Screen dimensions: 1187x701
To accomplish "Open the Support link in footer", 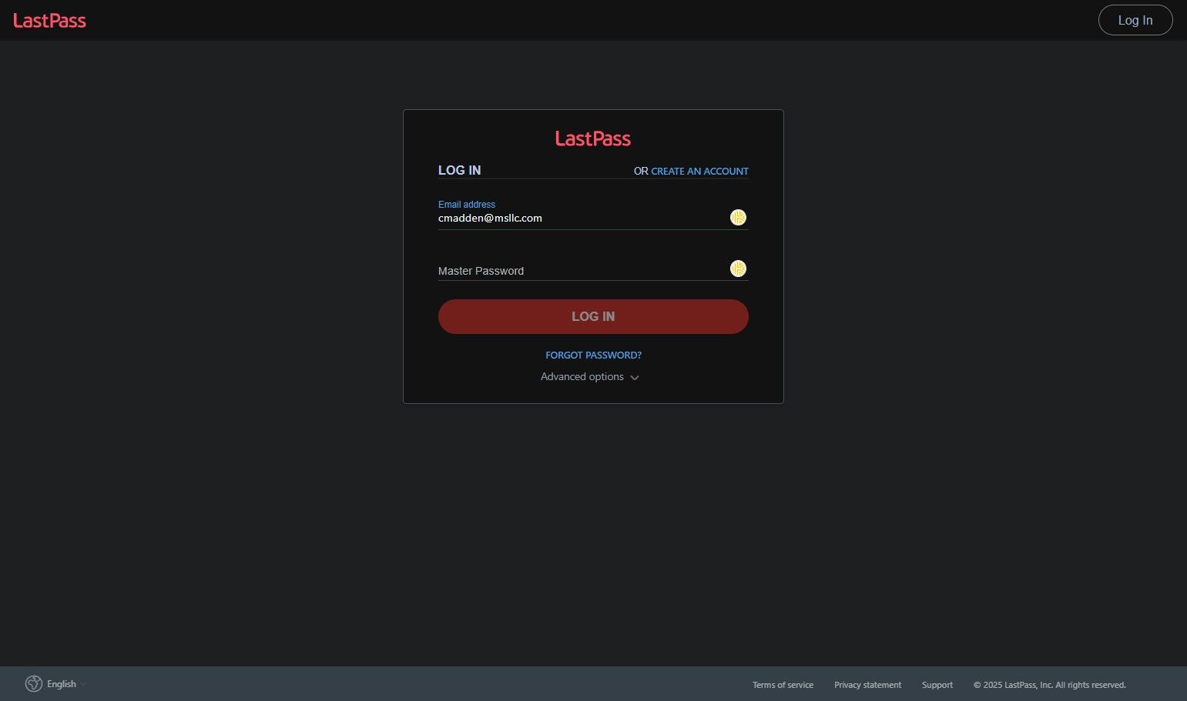I will [937, 685].
